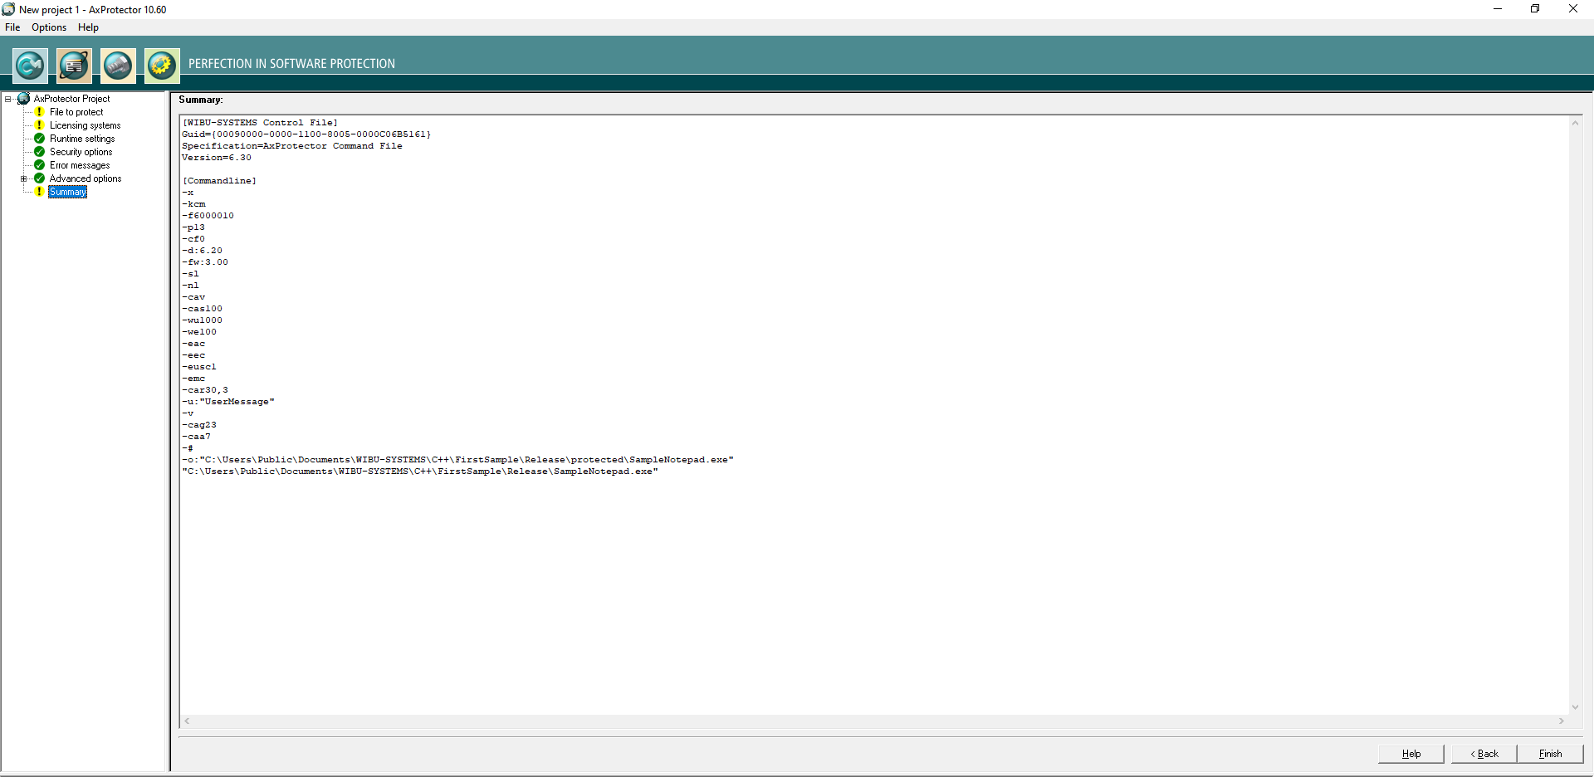The height and width of the screenshot is (777, 1594).
Task: Select Advanced options in tree
Action: click(86, 178)
